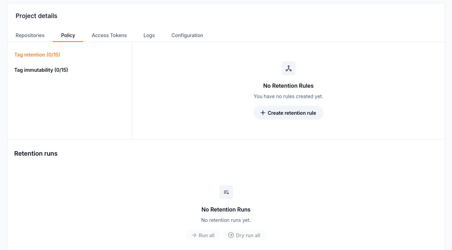Click 'No retention runs yet.' text
The height and width of the screenshot is (250, 452).
coord(226,220)
